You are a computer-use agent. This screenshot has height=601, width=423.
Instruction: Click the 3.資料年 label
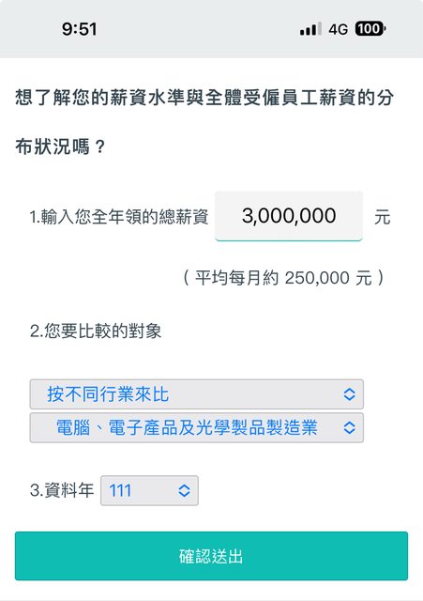(x=62, y=490)
